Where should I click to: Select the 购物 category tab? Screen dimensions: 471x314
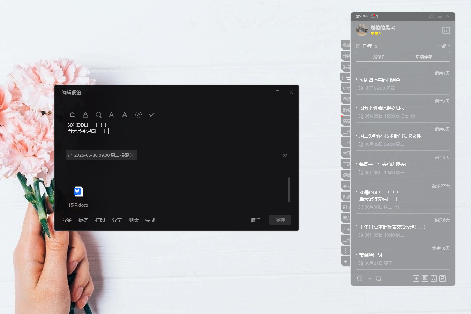click(346, 110)
